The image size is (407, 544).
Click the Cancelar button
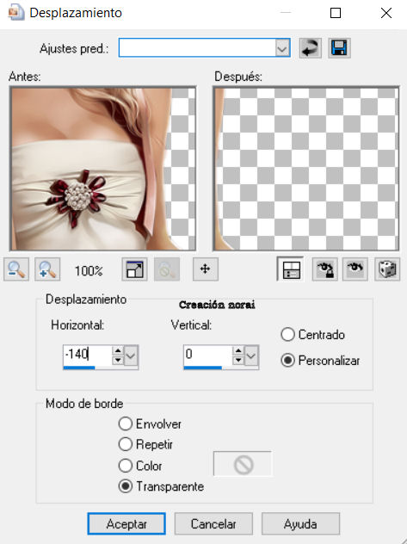pyautogui.click(x=213, y=524)
